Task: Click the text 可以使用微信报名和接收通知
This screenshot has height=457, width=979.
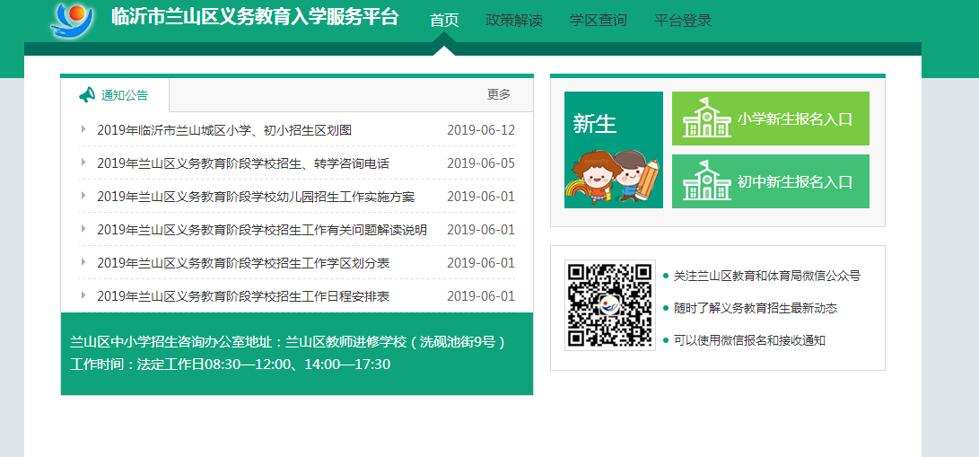Action: tap(749, 340)
